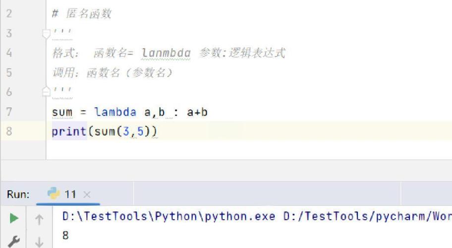The image size is (452, 248).
Task: Click the wrench settings icon in Run panel
Action: (14, 241)
